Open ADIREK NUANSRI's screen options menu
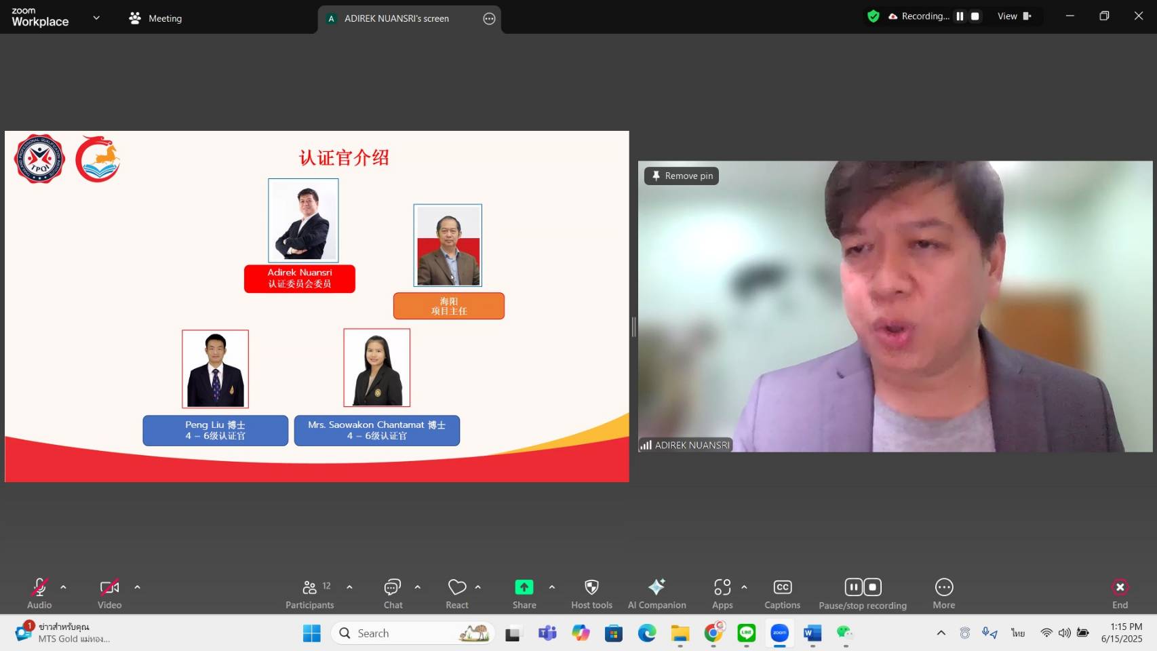Screen dimensions: 1157x651 [x=489, y=19]
